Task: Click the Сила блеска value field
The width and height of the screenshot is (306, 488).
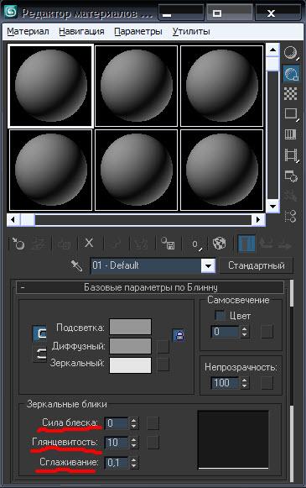Action: click(117, 423)
